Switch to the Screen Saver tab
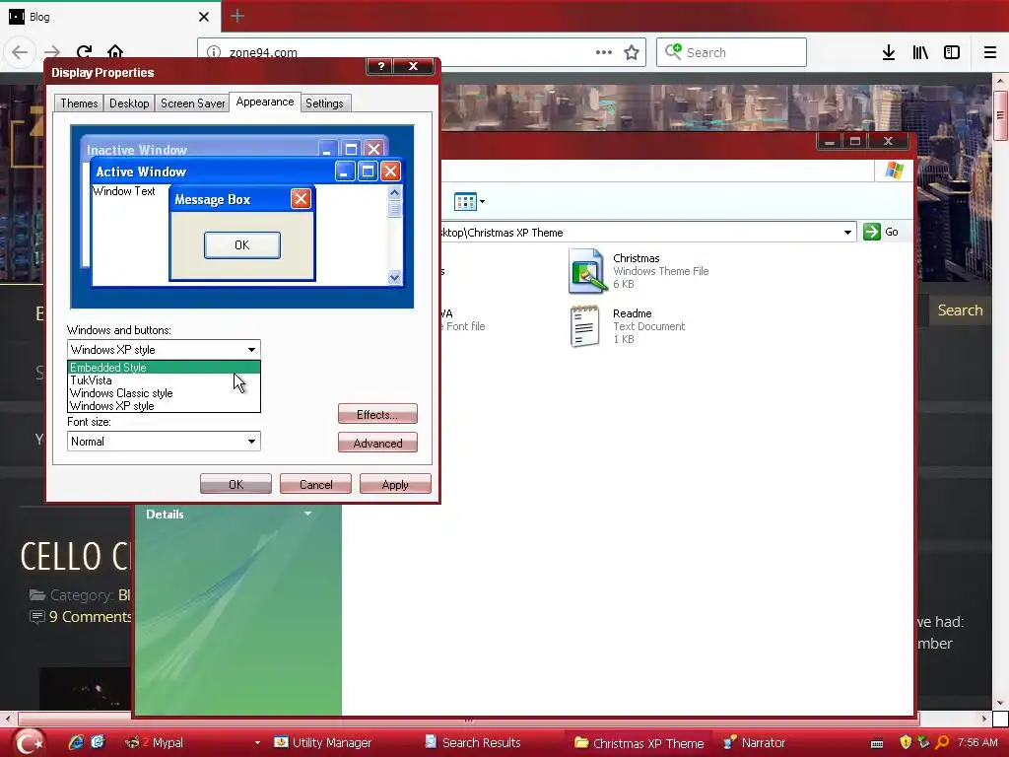The width and height of the screenshot is (1009, 757). [192, 103]
